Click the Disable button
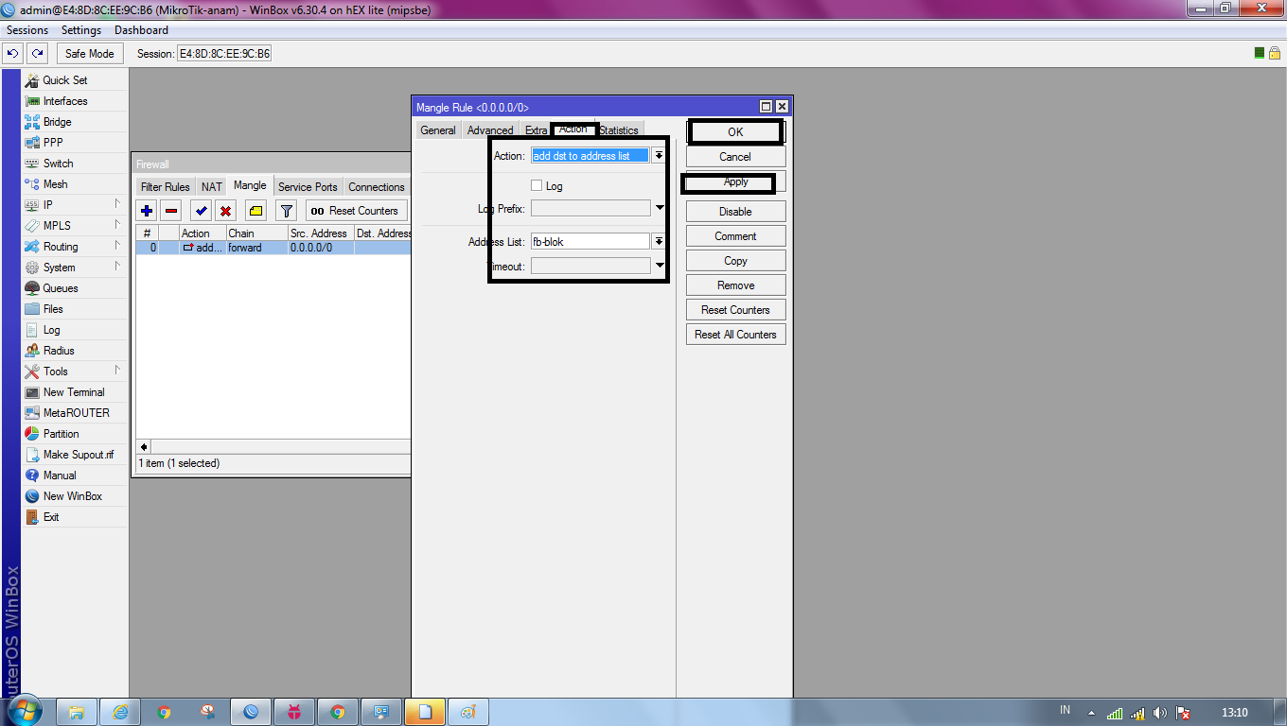This screenshot has width=1287, height=726. [x=735, y=212]
